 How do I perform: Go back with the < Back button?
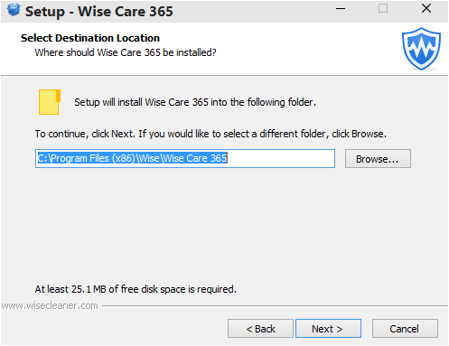(x=260, y=329)
